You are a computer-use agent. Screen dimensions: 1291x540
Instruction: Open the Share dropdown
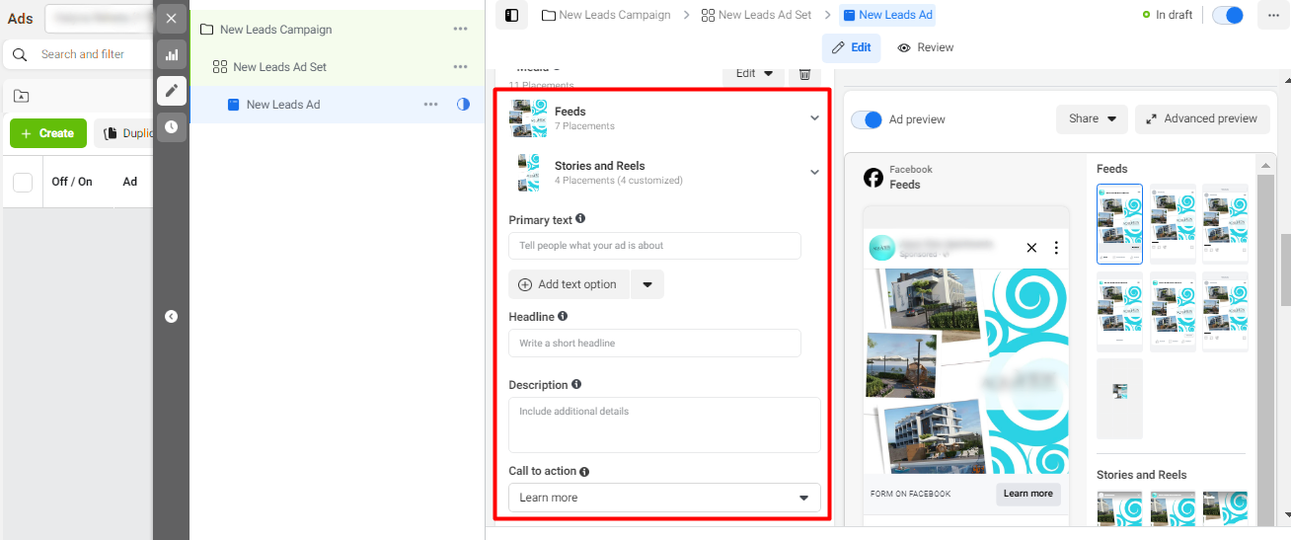click(1092, 118)
